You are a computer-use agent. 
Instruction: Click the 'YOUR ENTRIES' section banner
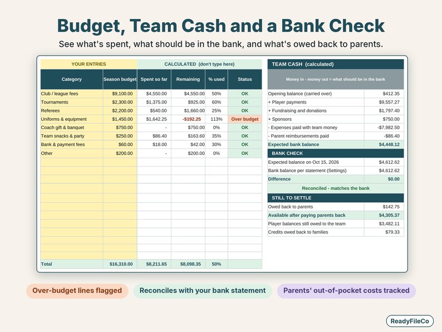[x=89, y=64]
